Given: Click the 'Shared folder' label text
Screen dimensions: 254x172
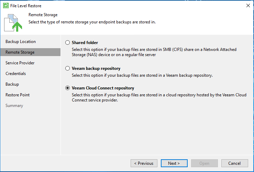Looking at the screenshot, I should click(x=85, y=42).
